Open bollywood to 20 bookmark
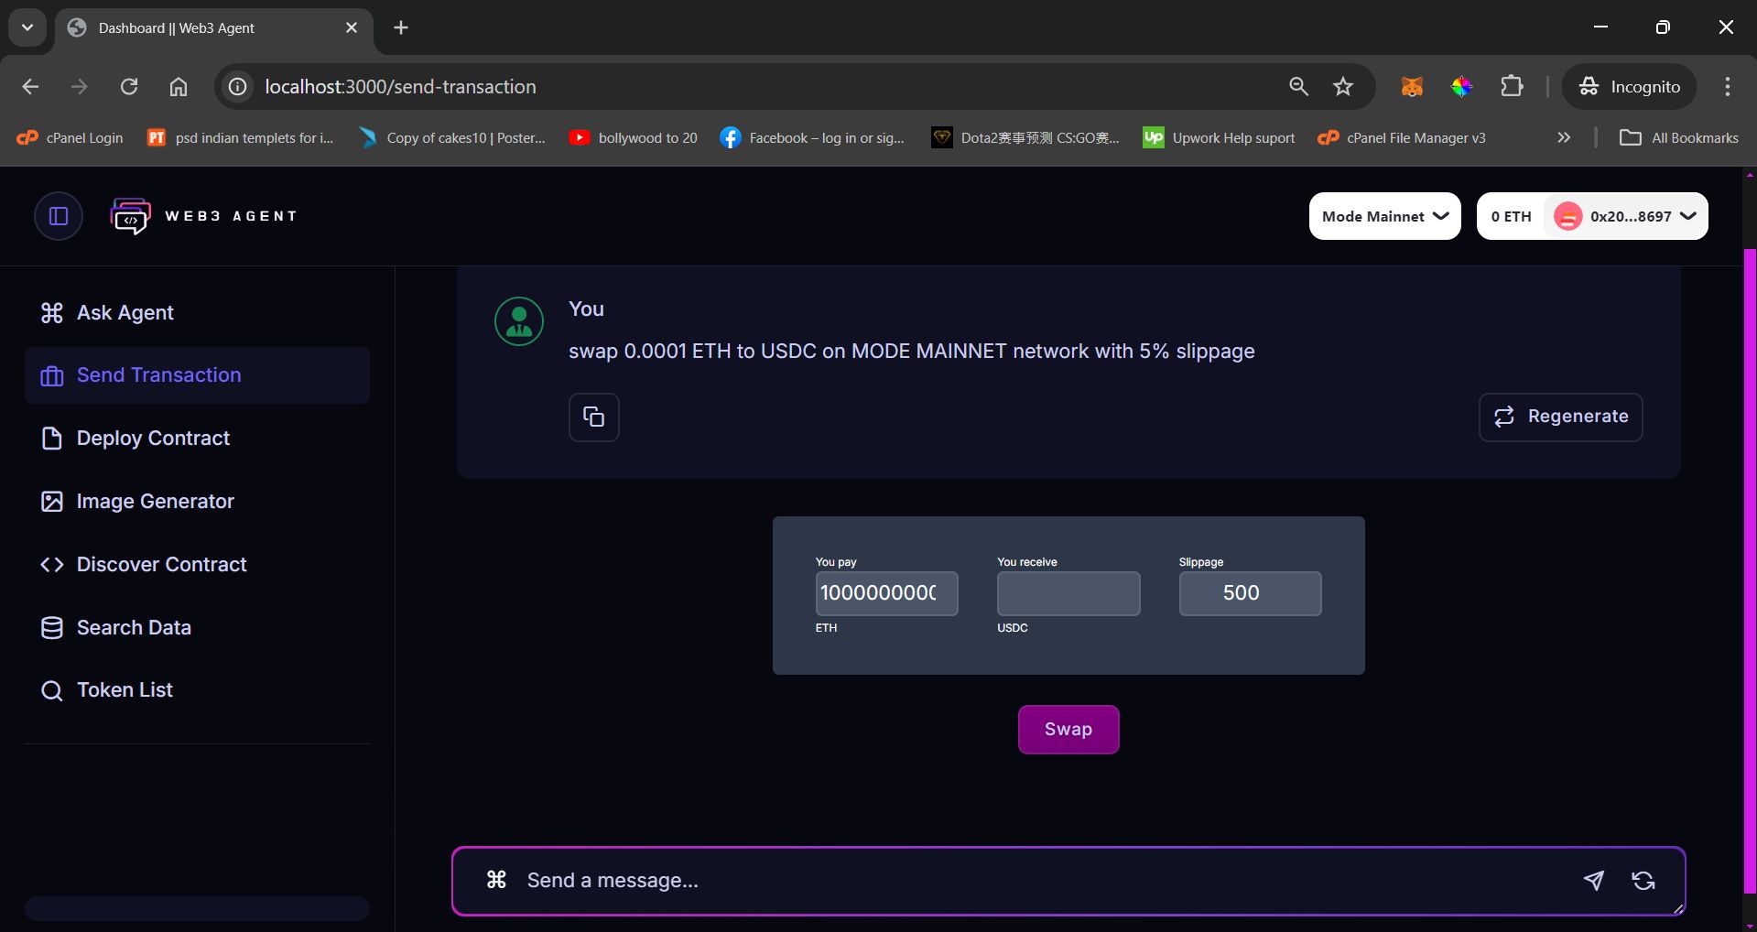The width and height of the screenshot is (1757, 932). click(633, 138)
